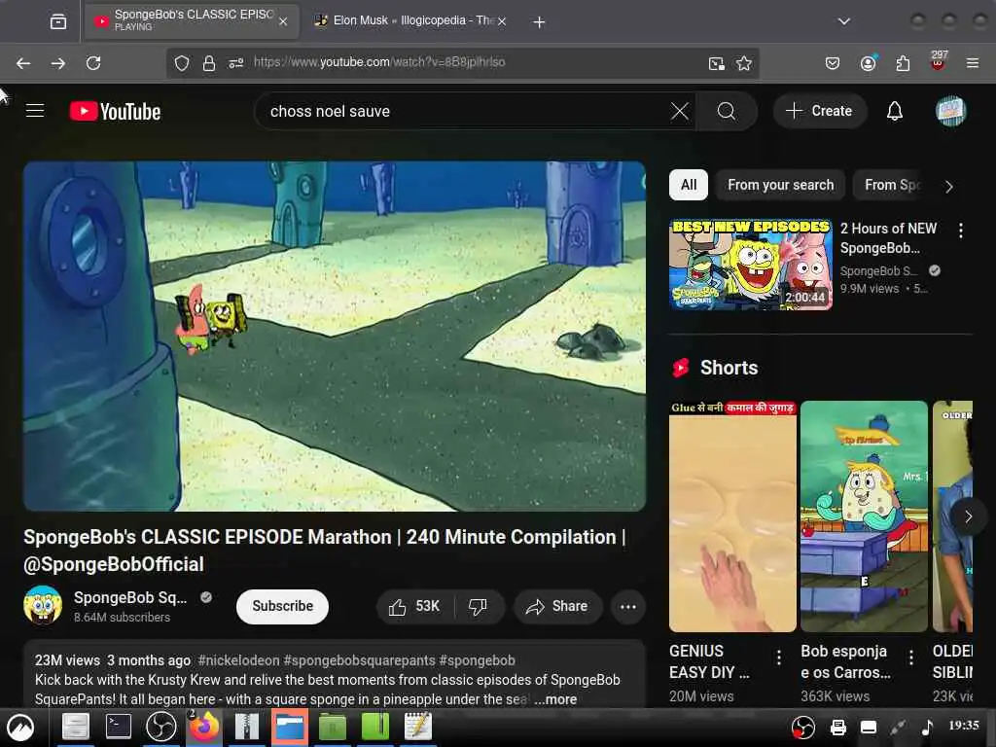Open the SpongeBob channel avatar
This screenshot has width=996, height=747.
43,605
